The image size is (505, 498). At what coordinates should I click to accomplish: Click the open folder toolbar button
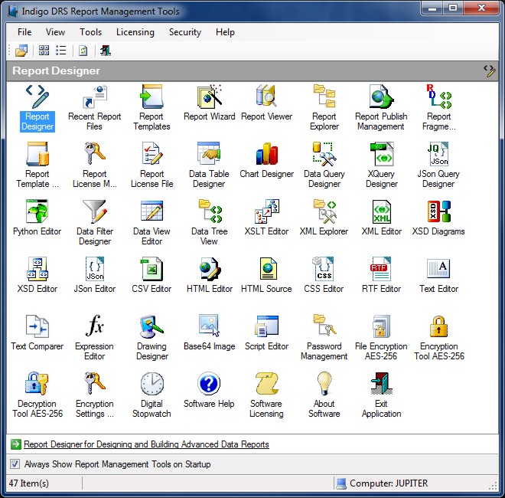21,51
